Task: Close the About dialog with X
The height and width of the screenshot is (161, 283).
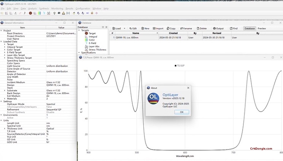Action: [188, 88]
